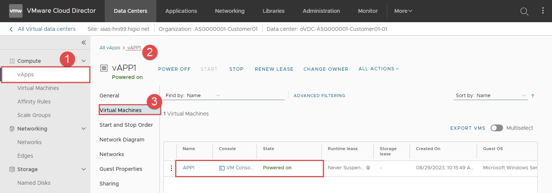Open the search magnifier icon

pos(524,11)
